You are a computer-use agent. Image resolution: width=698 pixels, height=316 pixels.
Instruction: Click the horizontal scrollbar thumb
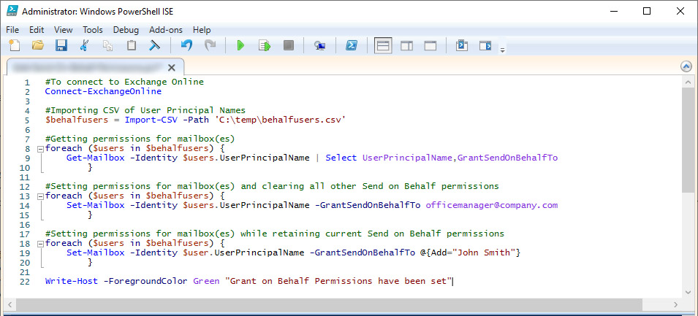coord(329,304)
